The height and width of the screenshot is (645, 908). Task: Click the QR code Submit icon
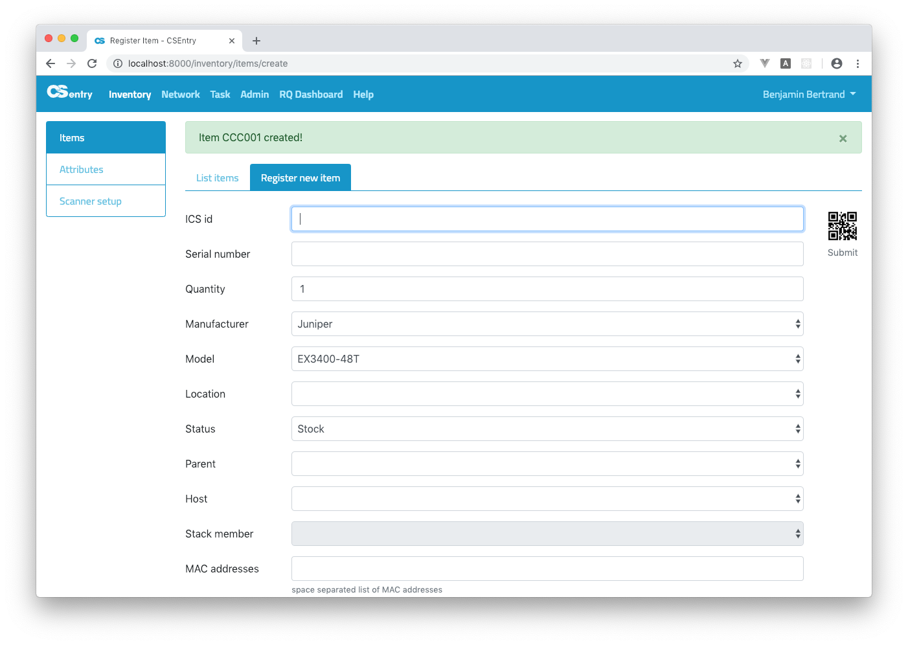pos(842,226)
